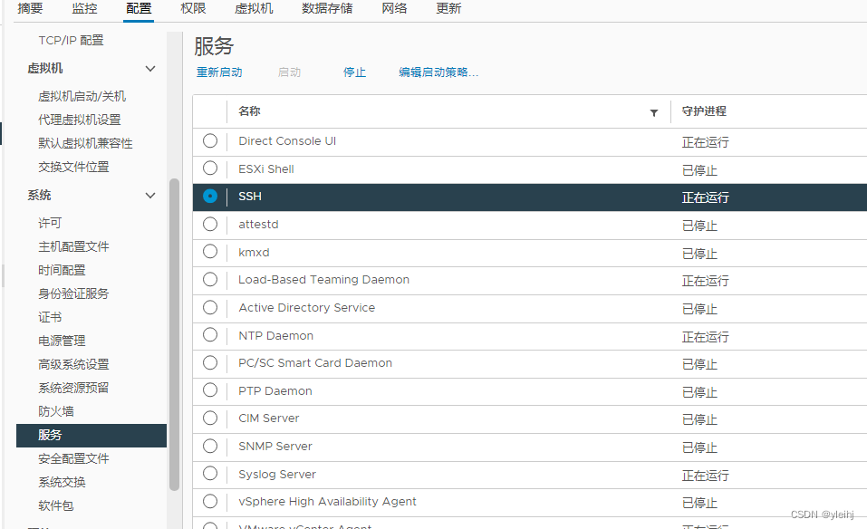867x529 pixels.
Task: Open 电源管理
Action: 62,341
